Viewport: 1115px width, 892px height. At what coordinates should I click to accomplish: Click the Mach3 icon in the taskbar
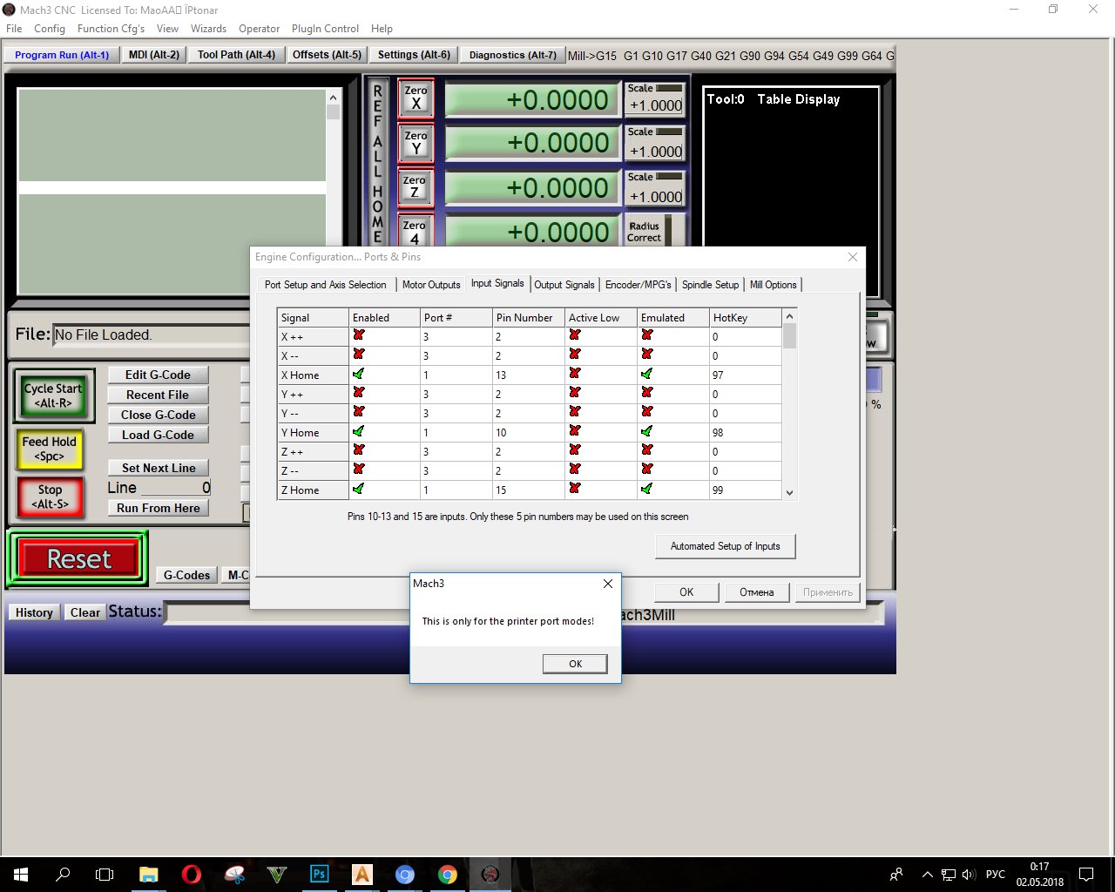[490, 875]
